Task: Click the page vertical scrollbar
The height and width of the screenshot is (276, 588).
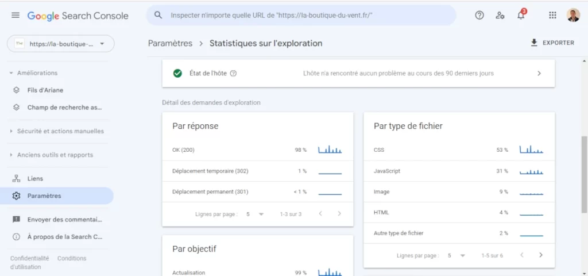Action: 584,174
